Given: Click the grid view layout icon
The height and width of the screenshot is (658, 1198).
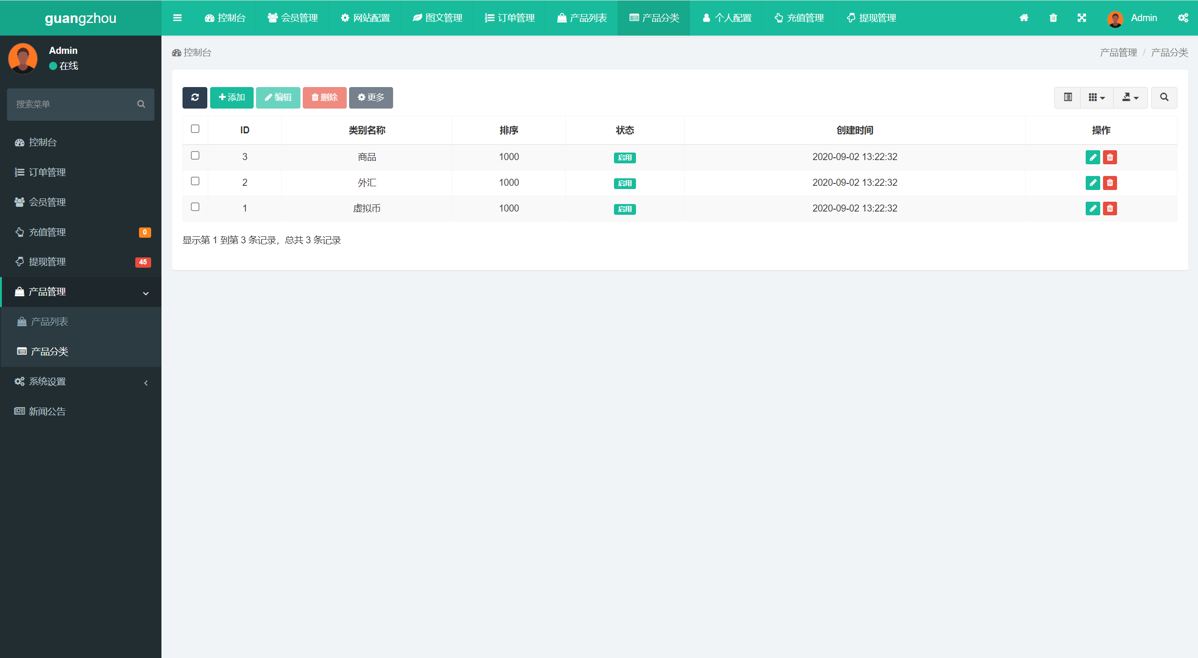Looking at the screenshot, I should pos(1096,96).
